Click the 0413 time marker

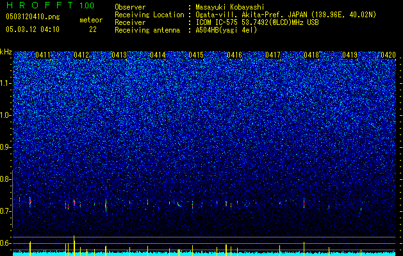pos(119,55)
